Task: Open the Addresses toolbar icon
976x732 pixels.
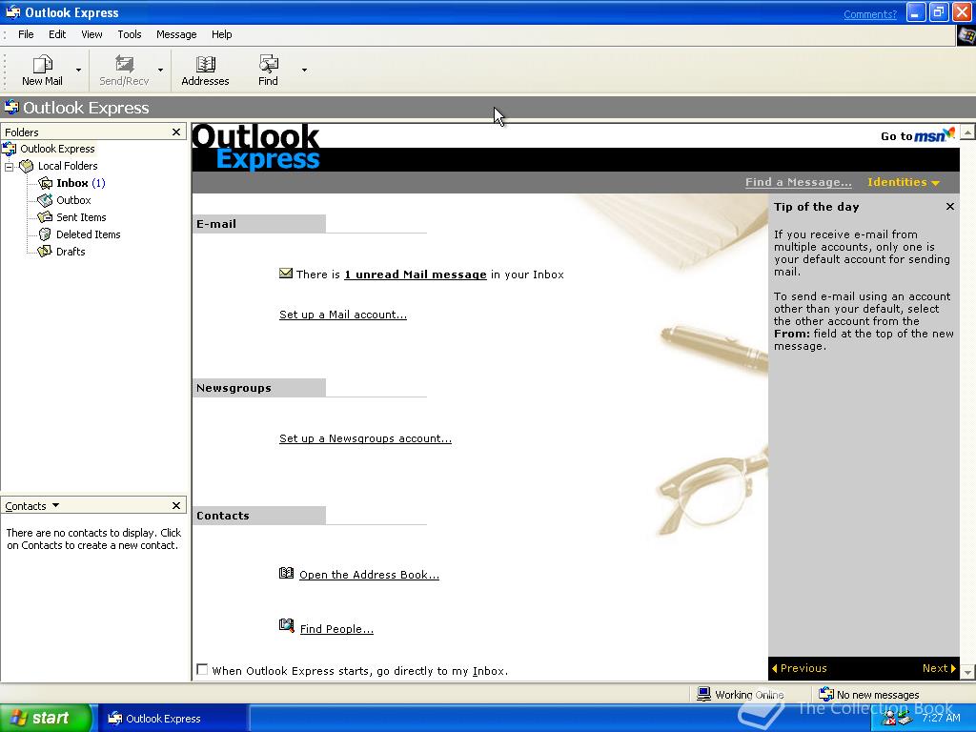Action: click(x=206, y=64)
